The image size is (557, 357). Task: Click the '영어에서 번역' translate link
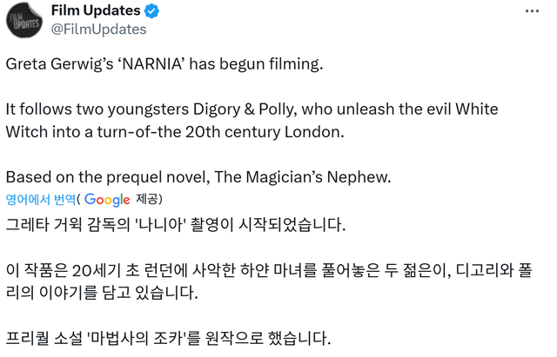(41, 199)
